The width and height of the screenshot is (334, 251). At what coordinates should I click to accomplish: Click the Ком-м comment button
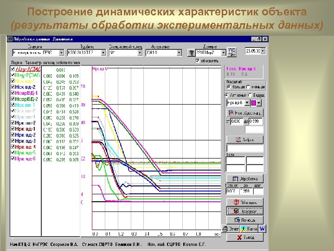pyautogui.click(x=249, y=229)
